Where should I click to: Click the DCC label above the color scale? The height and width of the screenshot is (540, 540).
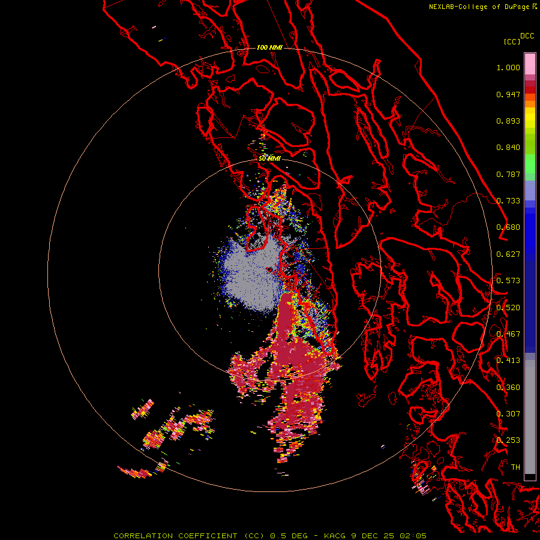527,36
